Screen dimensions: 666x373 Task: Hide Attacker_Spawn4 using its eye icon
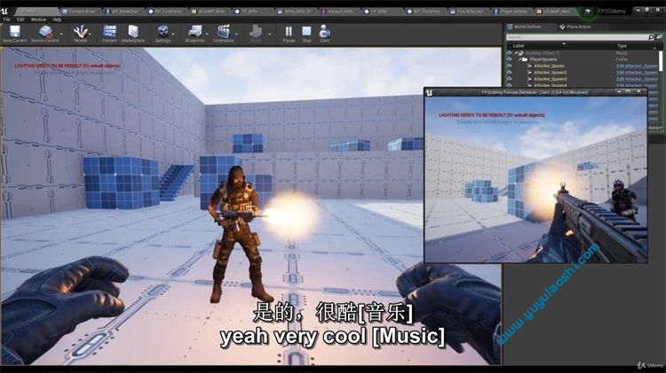510,85
